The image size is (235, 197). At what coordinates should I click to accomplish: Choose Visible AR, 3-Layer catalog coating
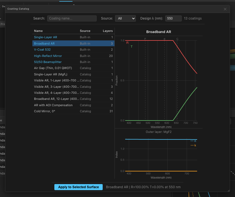(x=57, y=87)
